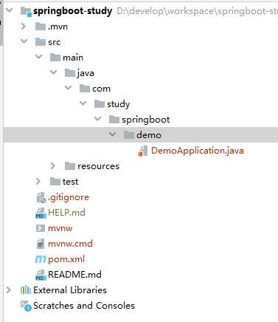The width and height of the screenshot is (278, 322).
Task: Expand the resources folder
Action: point(52,166)
